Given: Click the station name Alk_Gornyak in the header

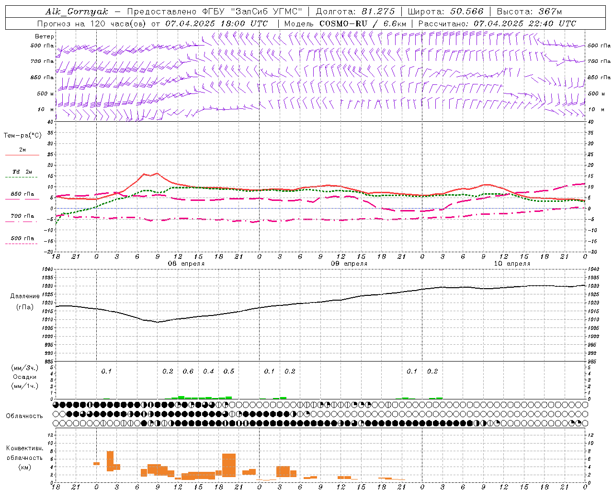Looking at the screenshot, I should pos(77,12).
